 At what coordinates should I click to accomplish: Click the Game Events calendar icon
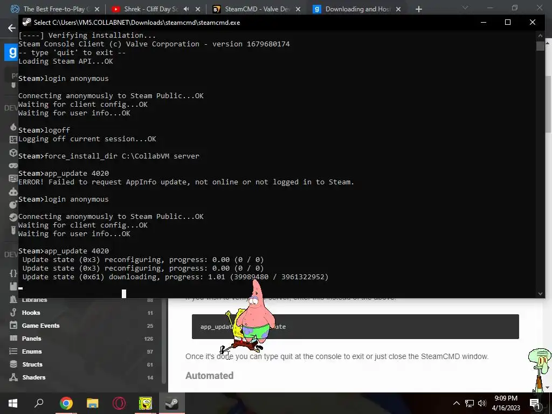click(x=13, y=325)
